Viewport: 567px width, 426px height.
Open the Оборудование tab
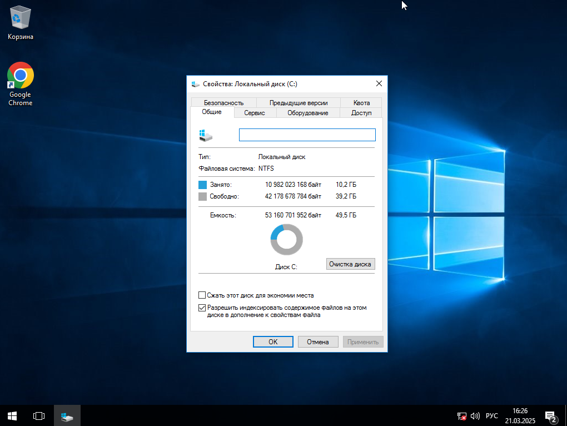click(x=307, y=113)
